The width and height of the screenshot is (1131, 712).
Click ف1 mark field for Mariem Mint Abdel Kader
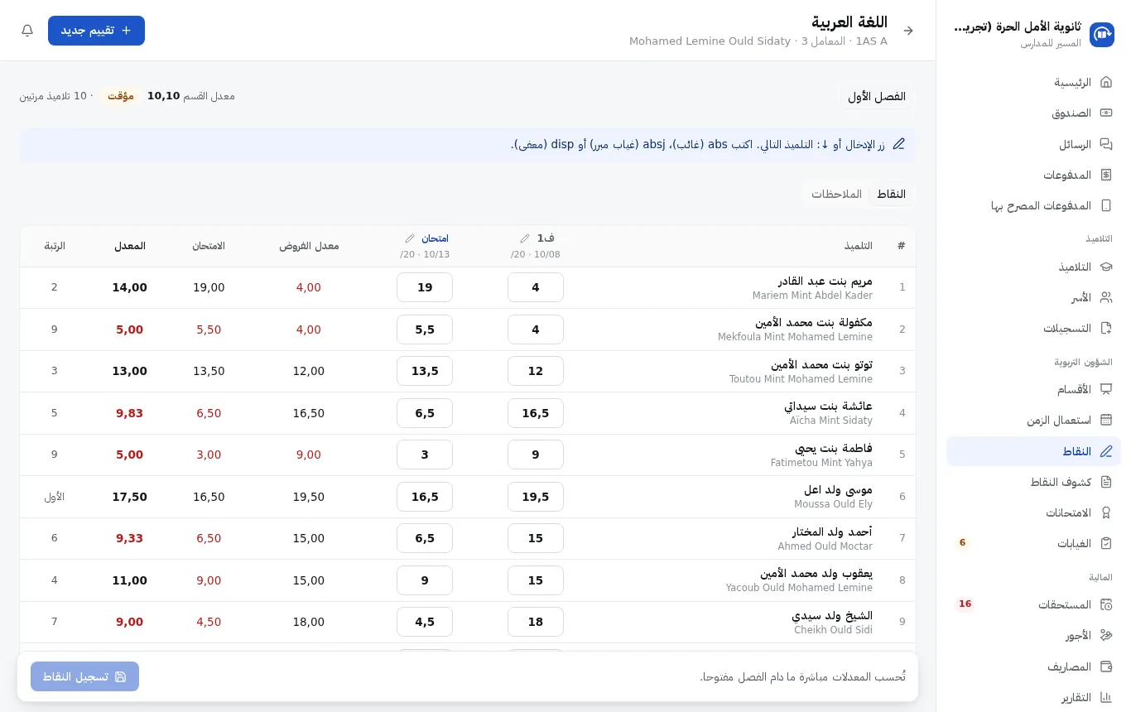tap(536, 287)
